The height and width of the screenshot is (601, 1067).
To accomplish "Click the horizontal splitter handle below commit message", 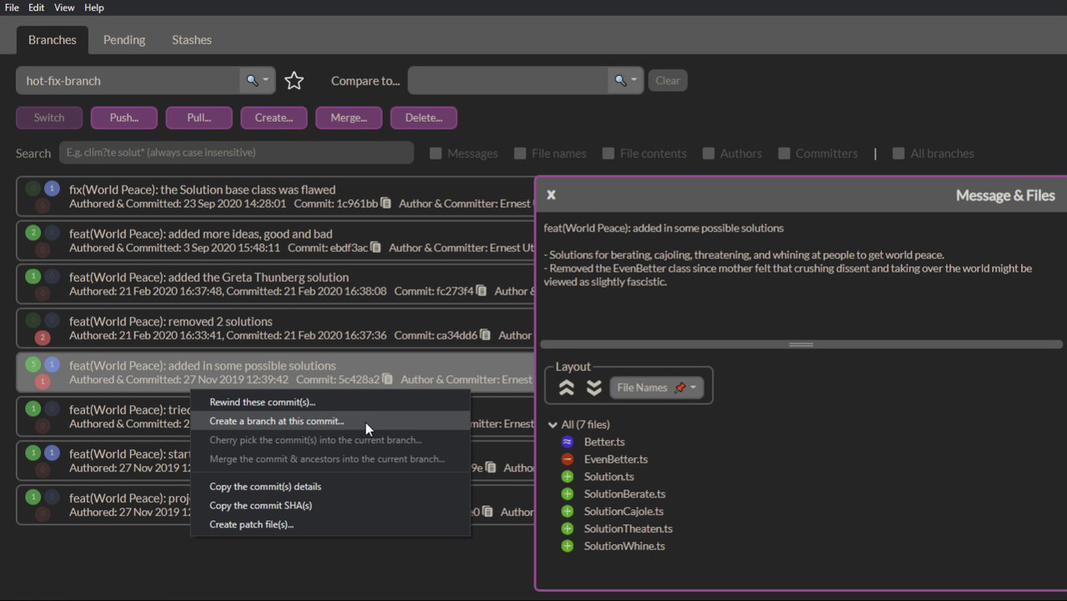I will (801, 344).
